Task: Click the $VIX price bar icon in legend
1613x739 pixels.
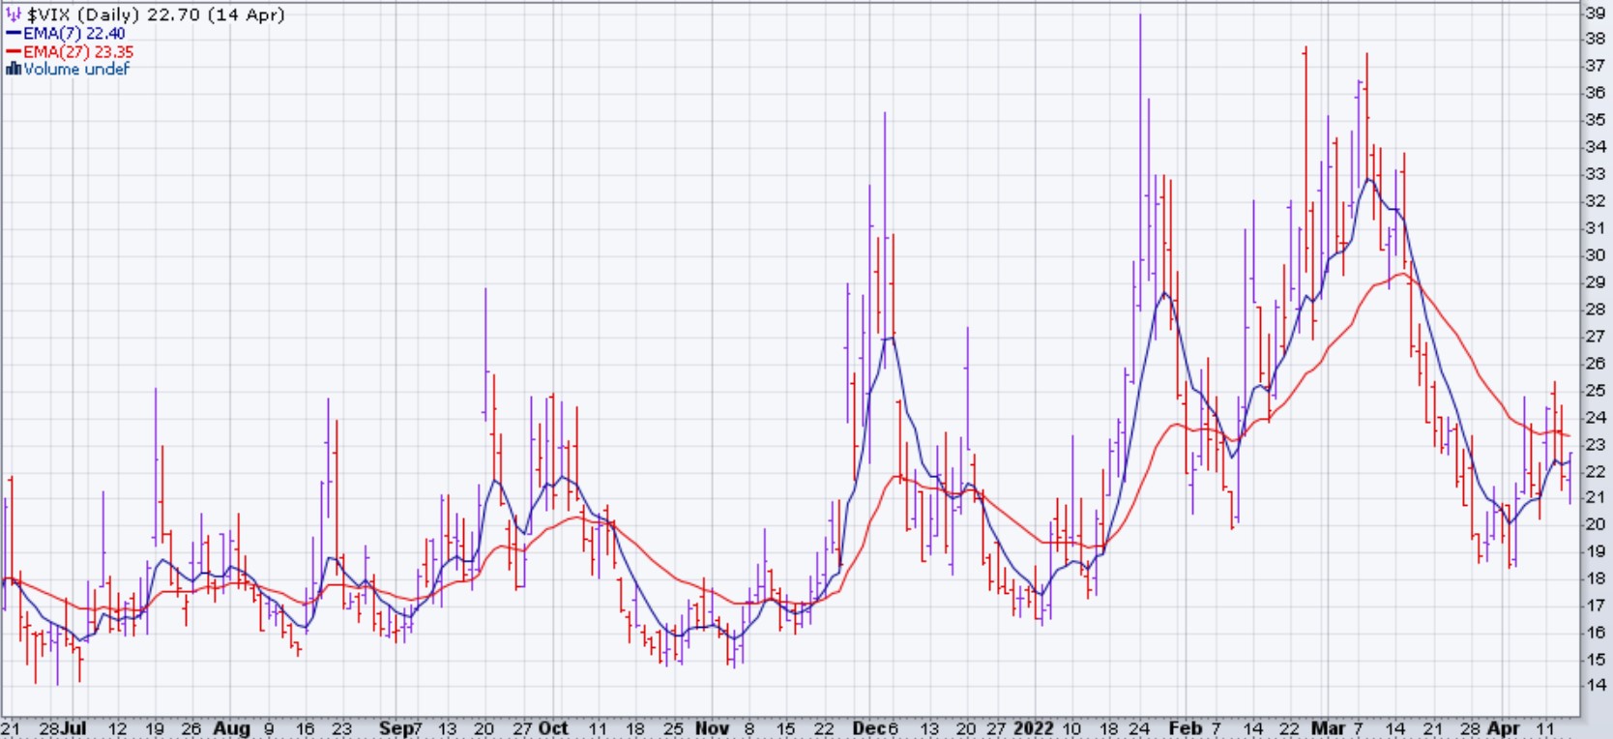Action: pyautogui.click(x=14, y=15)
